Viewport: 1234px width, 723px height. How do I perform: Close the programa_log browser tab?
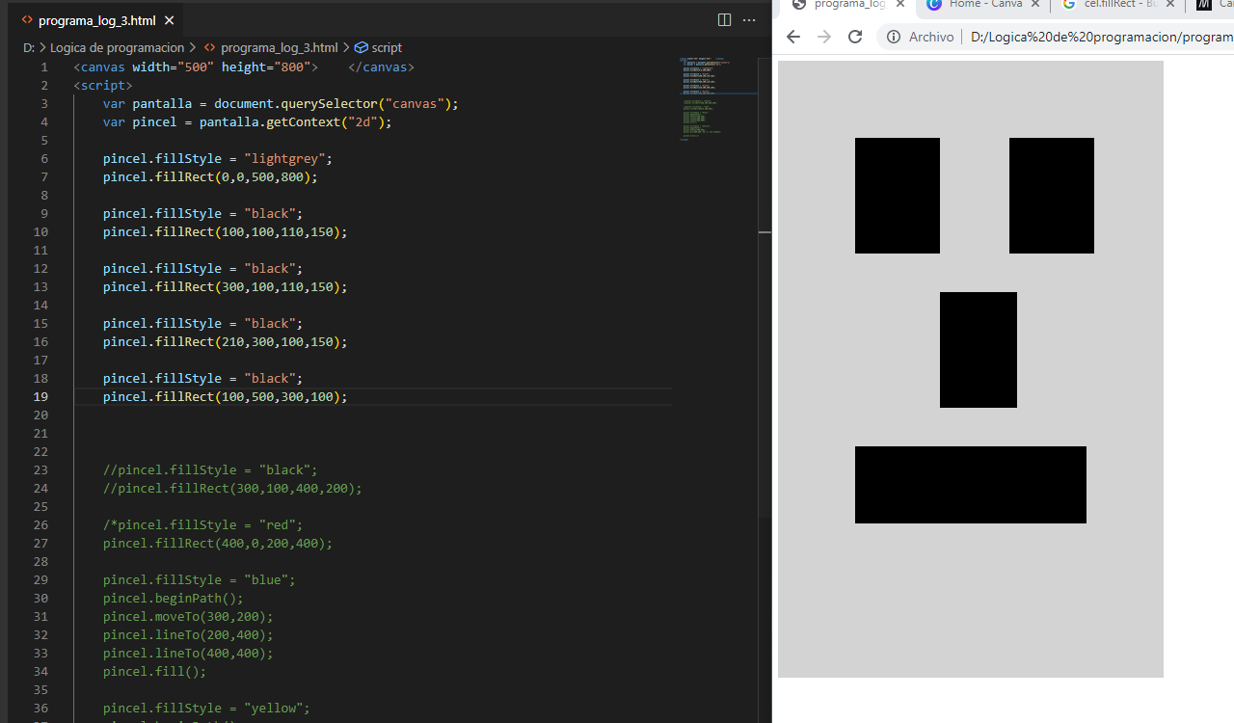901,4
